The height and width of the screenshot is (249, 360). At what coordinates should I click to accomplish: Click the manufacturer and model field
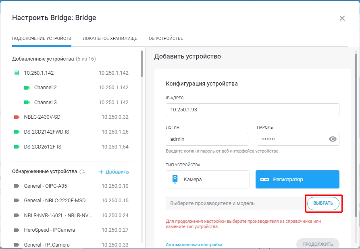point(235,203)
